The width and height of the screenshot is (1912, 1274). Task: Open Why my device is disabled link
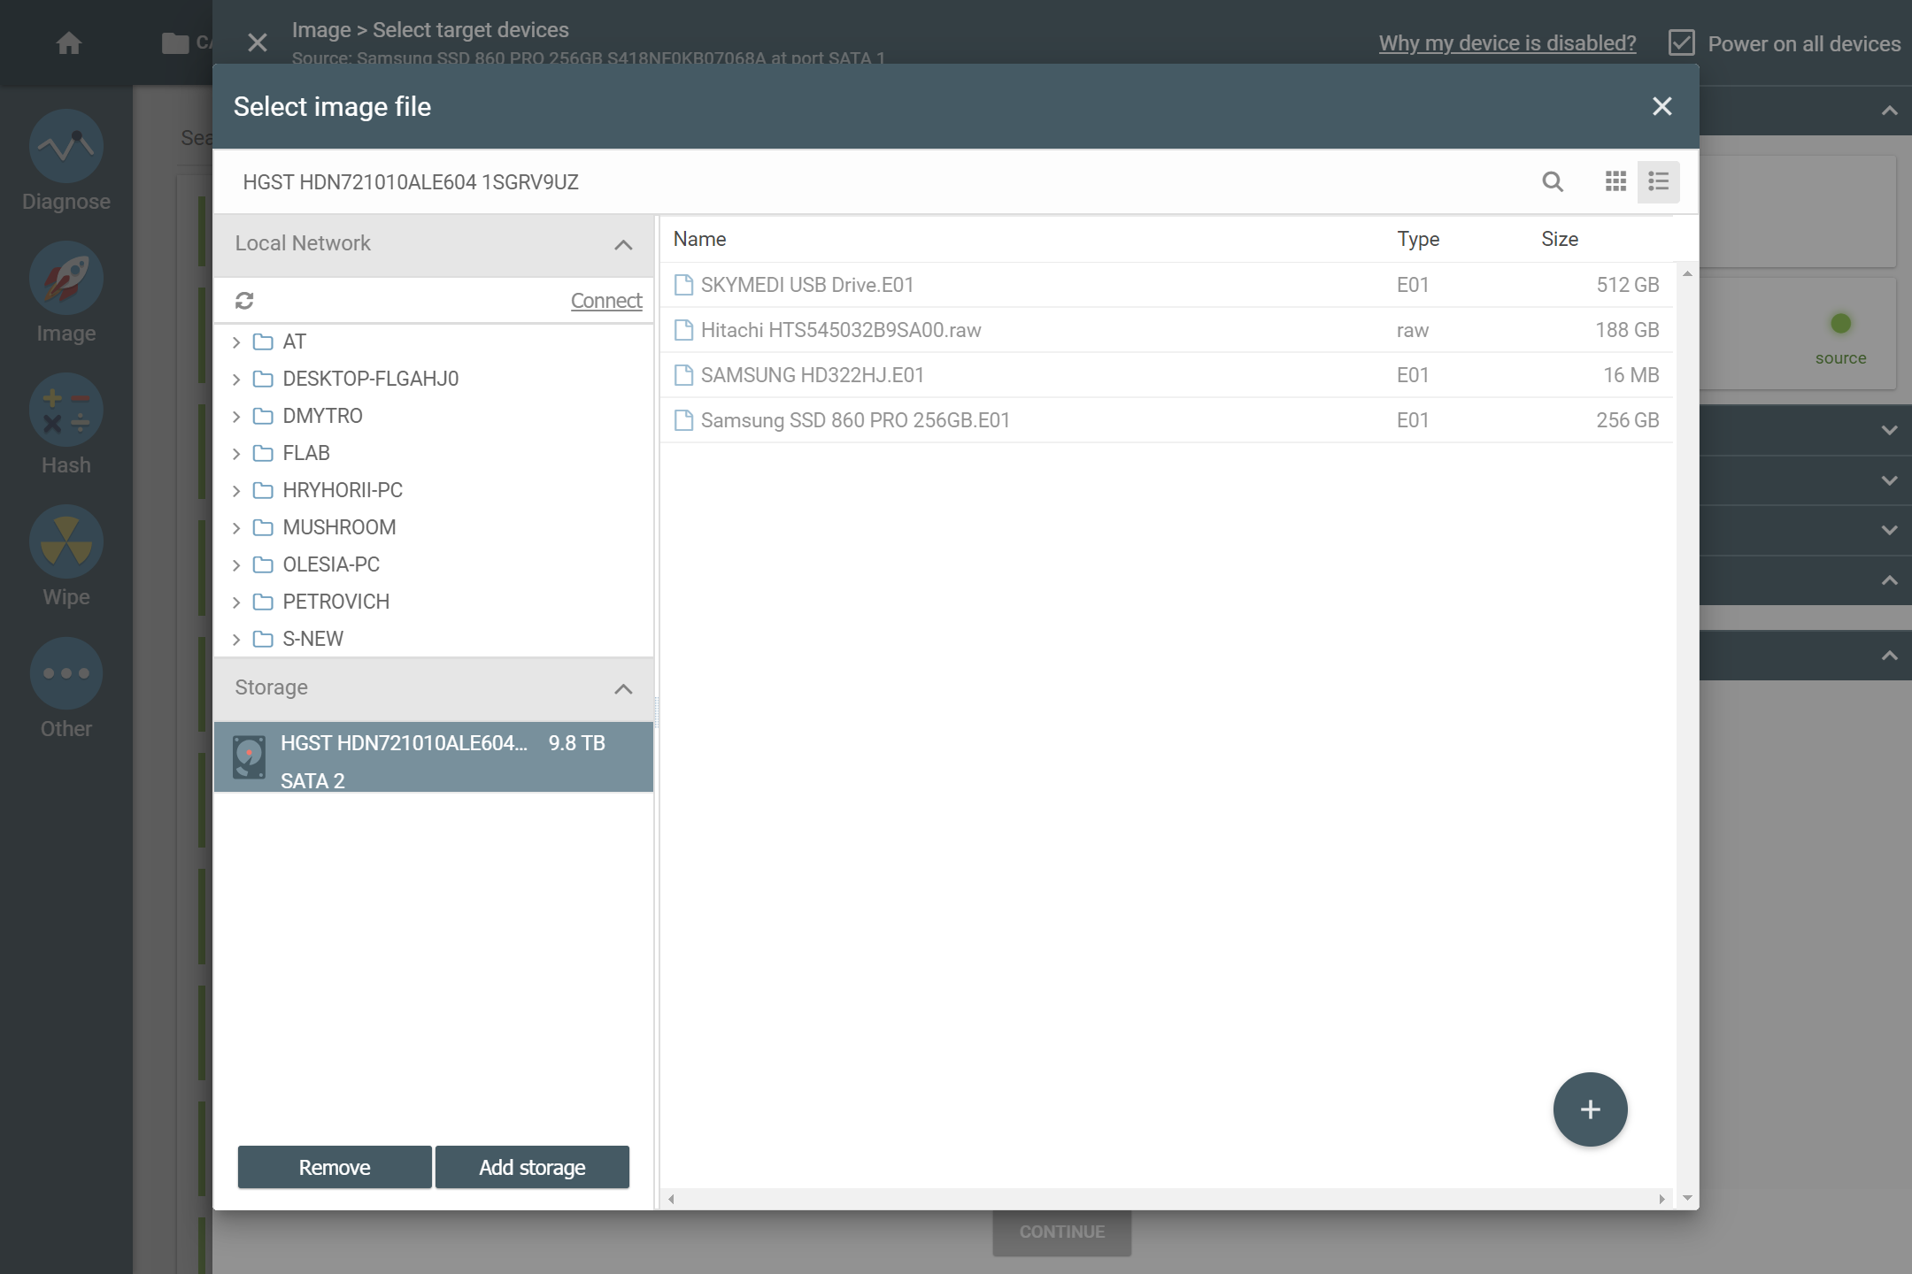(1507, 43)
